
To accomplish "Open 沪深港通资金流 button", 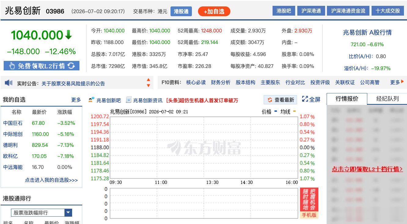I will pyautogui.click(x=348, y=11).
